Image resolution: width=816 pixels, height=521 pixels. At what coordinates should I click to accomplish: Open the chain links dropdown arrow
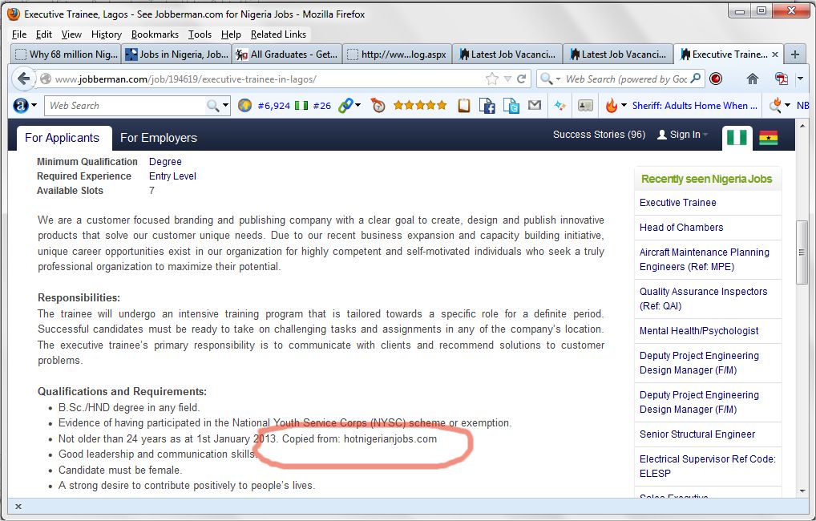coord(358,106)
